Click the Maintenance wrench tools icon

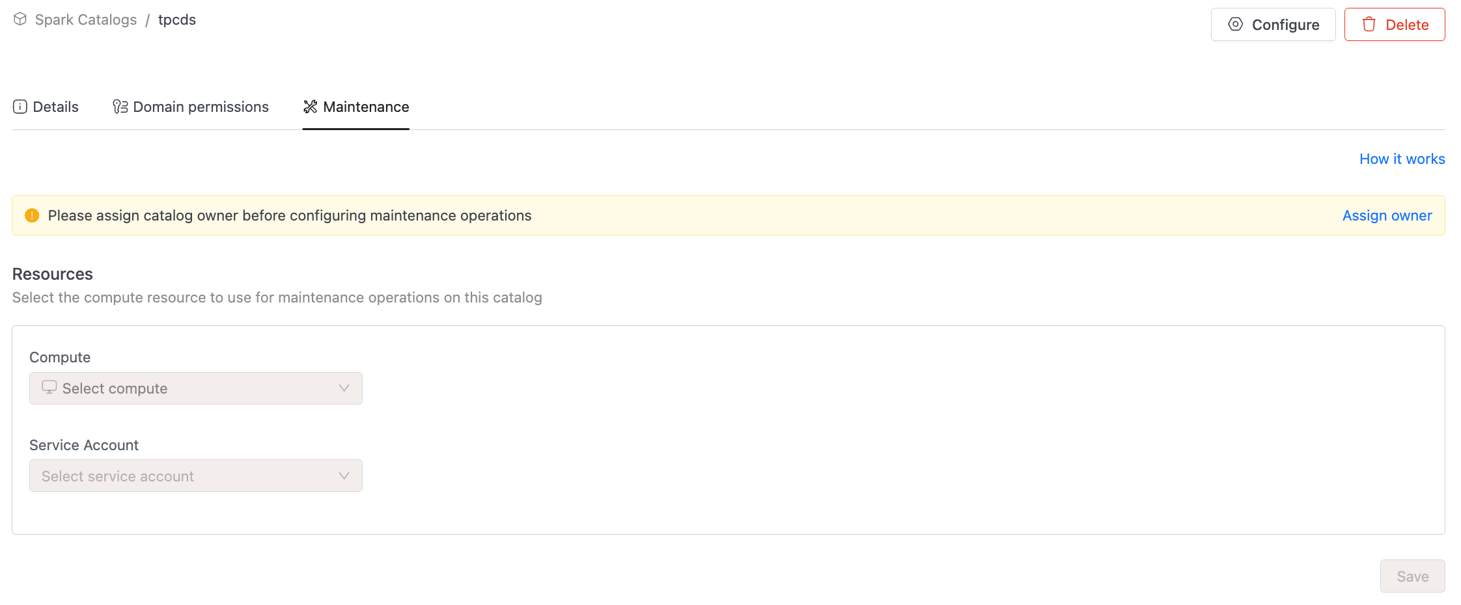point(311,107)
